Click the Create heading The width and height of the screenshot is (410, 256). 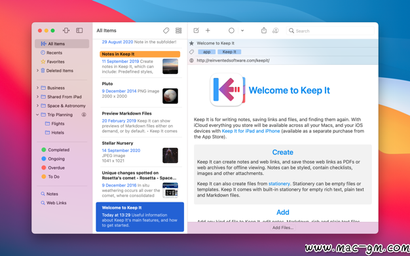[x=283, y=152]
